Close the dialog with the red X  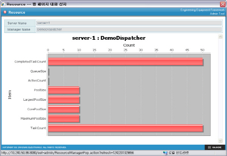point(223,4)
